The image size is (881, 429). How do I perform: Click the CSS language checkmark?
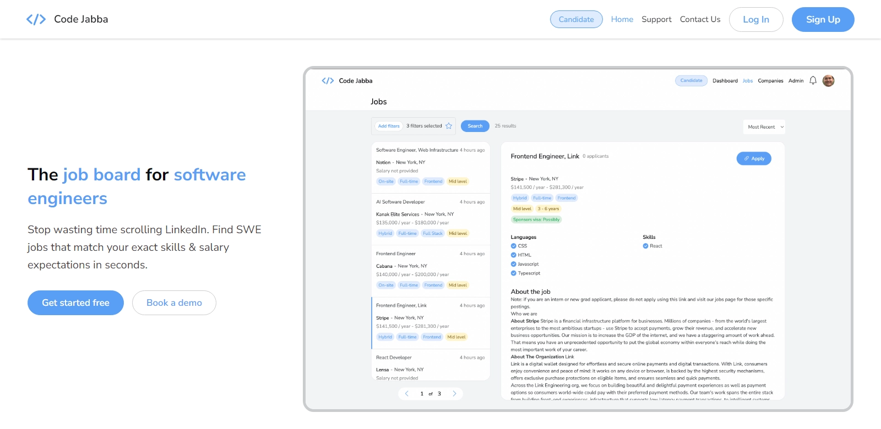coord(514,246)
